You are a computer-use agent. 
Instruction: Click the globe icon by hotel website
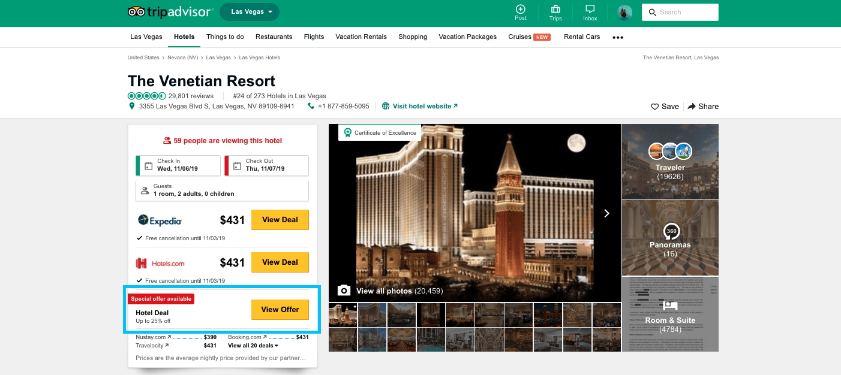[x=386, y=106]
